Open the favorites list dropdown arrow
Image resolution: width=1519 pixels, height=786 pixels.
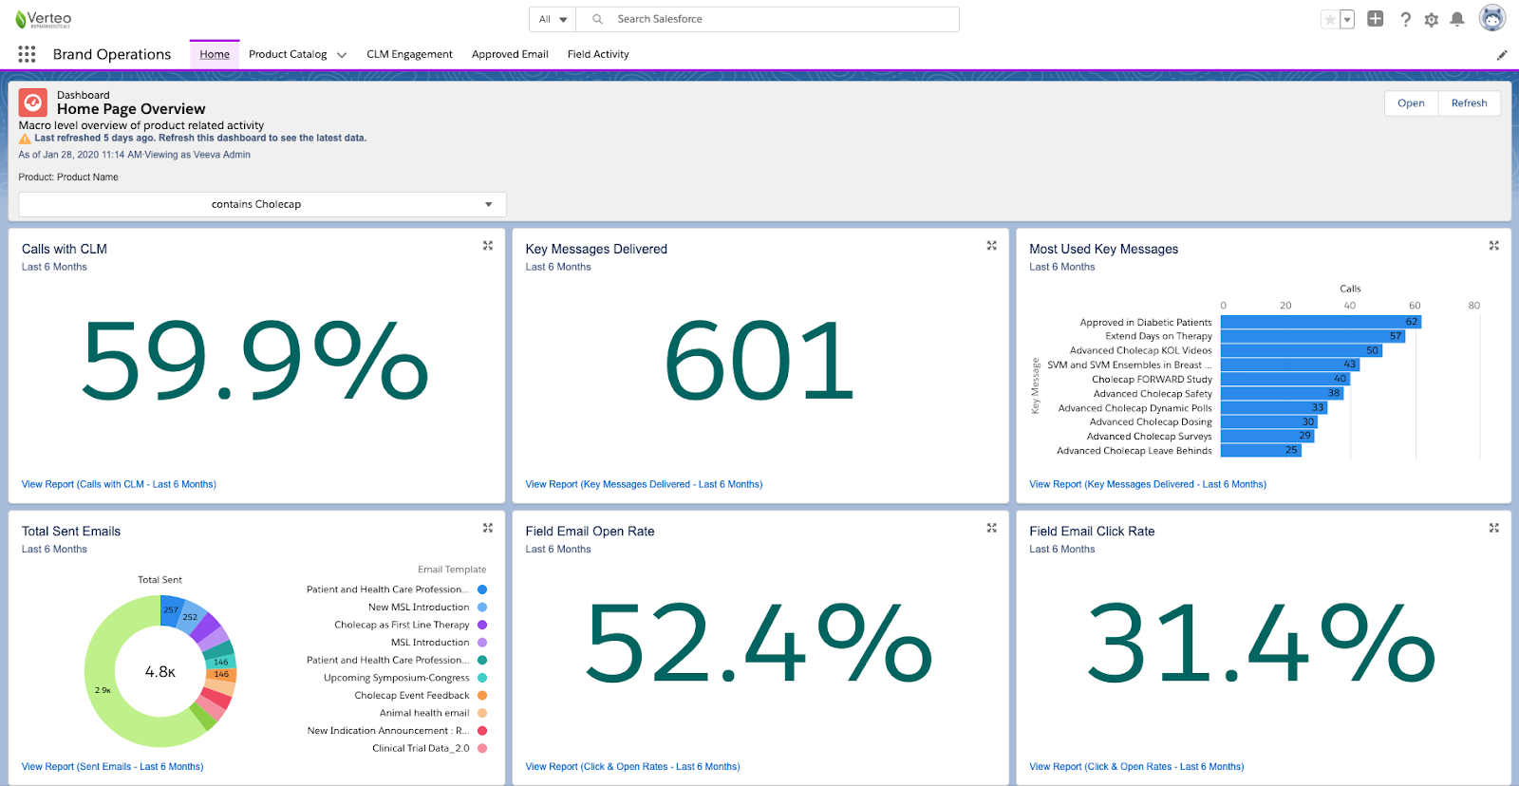point(1347,20)
